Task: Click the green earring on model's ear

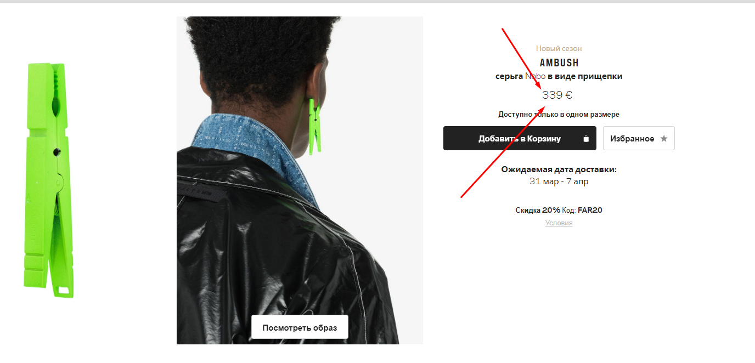Action: pyautogui.click(x=315, y=126)
